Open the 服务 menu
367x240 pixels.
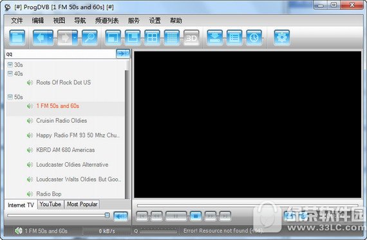[134, 21]
